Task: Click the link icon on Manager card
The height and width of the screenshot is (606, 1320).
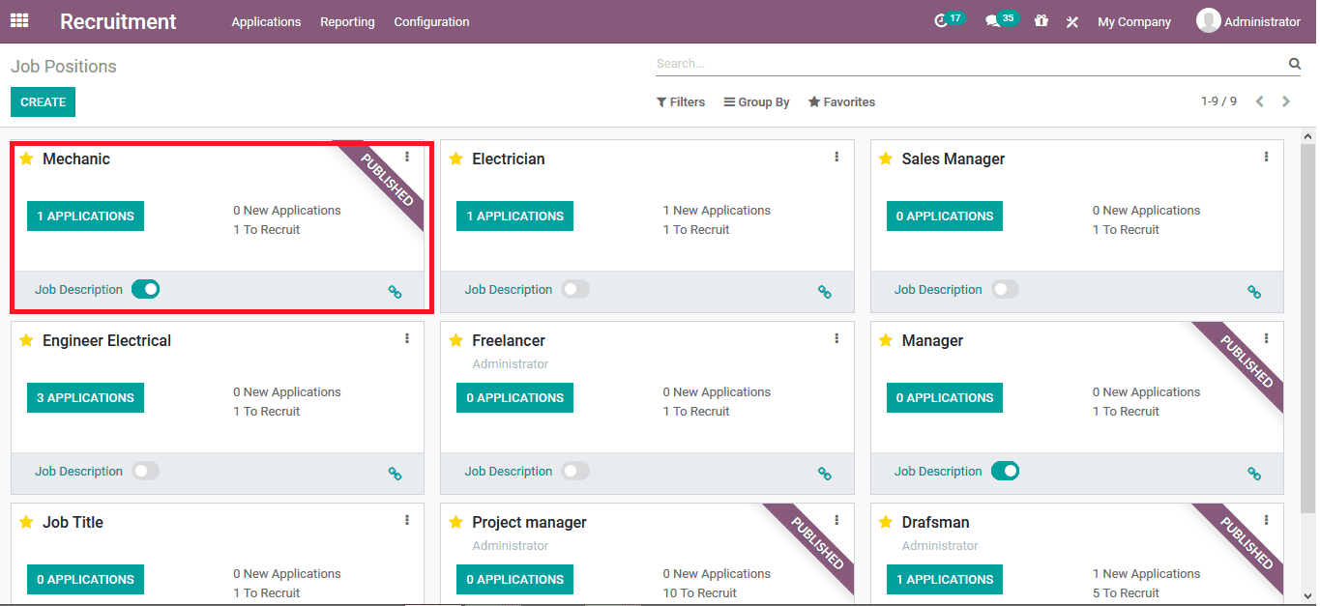Action: 1254,474
